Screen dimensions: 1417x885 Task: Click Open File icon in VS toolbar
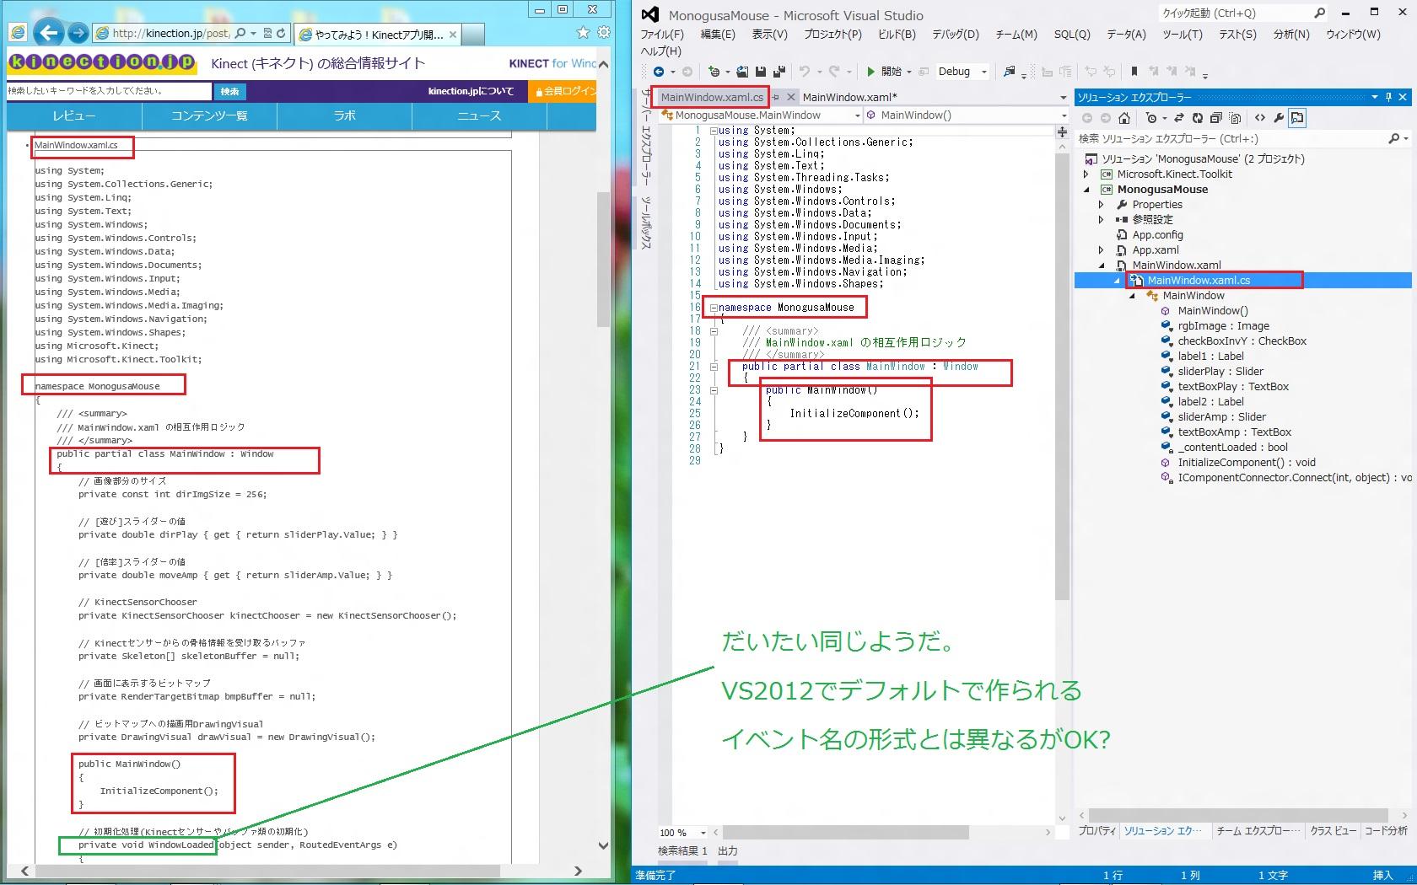[x=742, y=72]
